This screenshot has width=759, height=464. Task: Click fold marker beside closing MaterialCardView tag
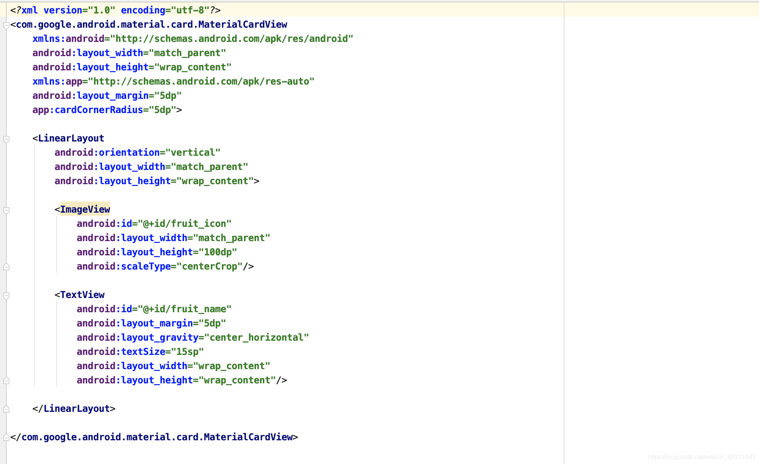(6, 438)
